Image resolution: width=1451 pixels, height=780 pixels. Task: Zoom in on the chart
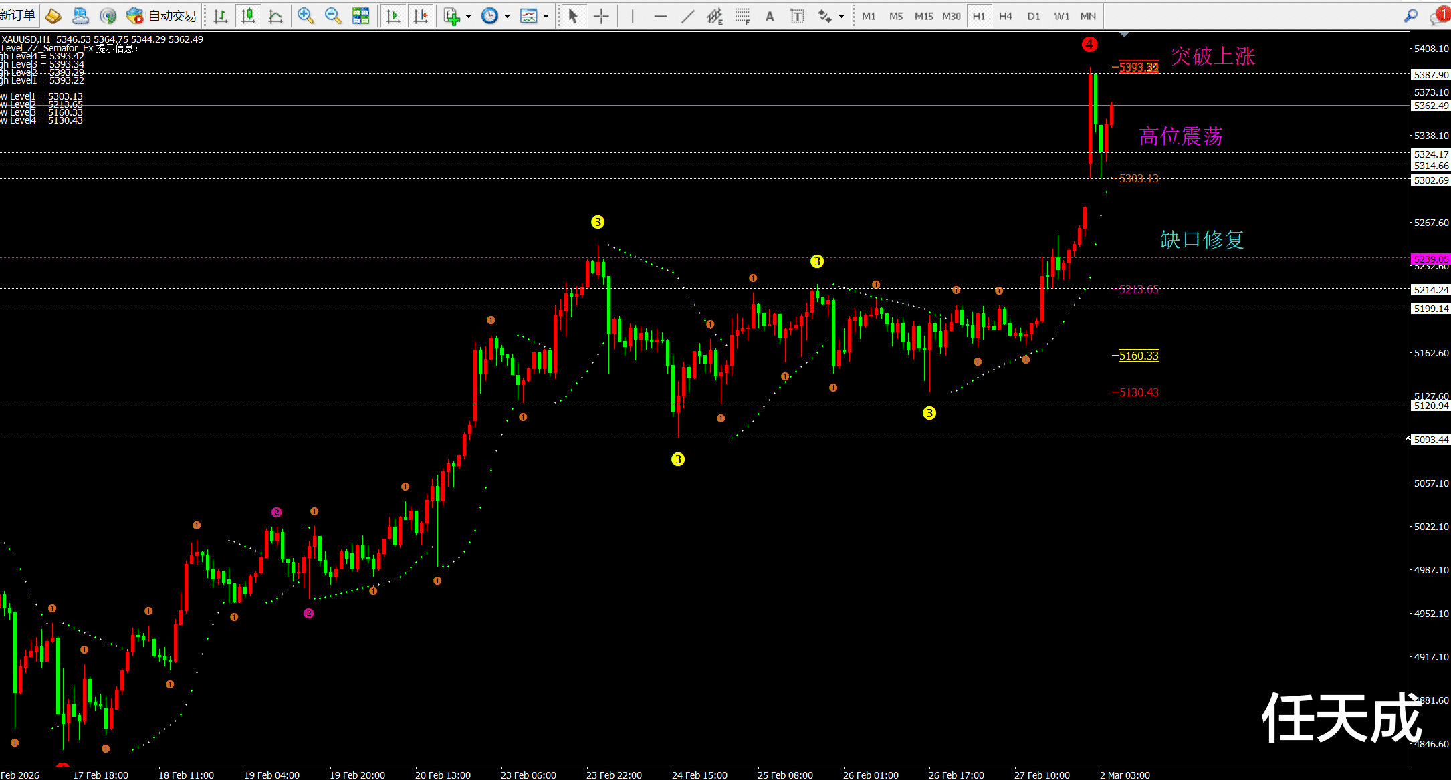point(306,16)
